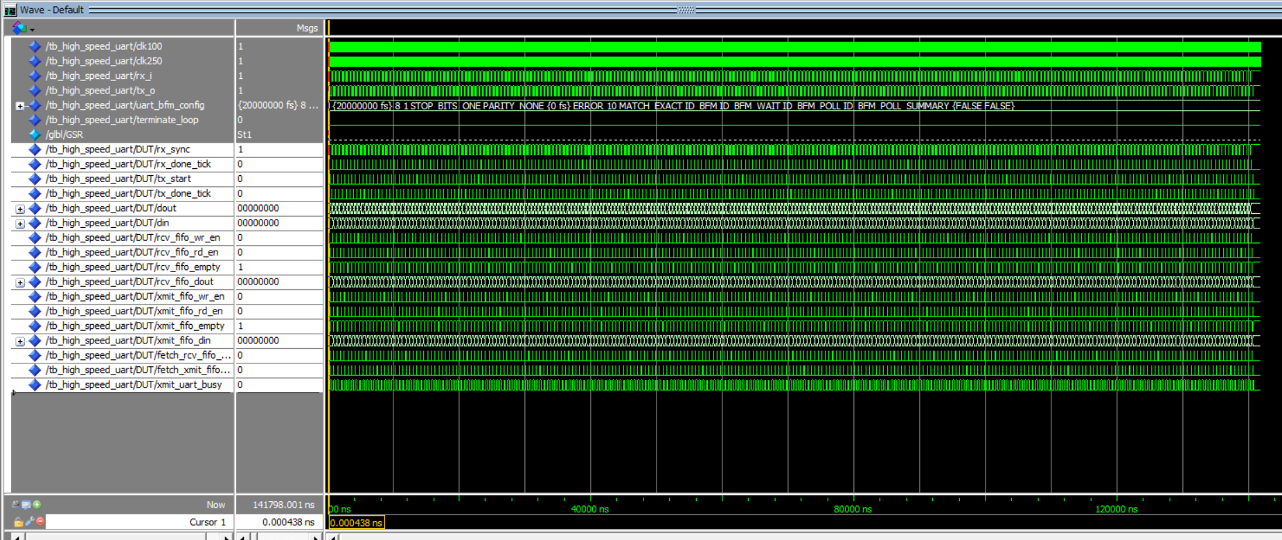Viewport: 1282px width, 540px height.
Task: Click the Msgs column header
Action: click(307, 28)
